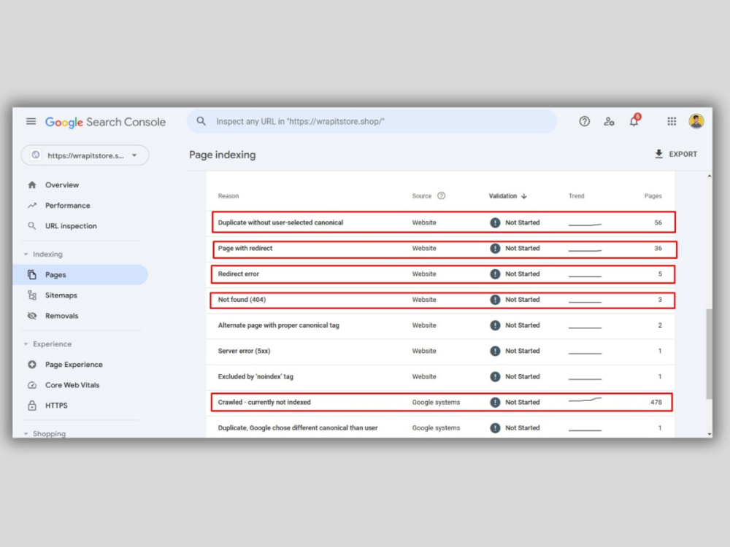This screenshot has height=547, width=730.
Task: Click the Reason column header
Action: coord(228,195)
